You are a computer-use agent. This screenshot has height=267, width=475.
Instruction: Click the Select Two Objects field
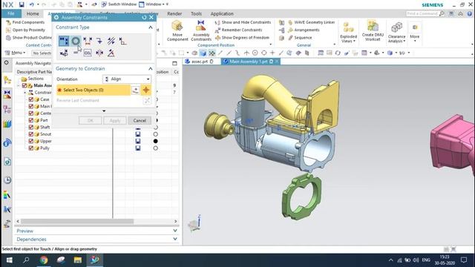point(94,90)
